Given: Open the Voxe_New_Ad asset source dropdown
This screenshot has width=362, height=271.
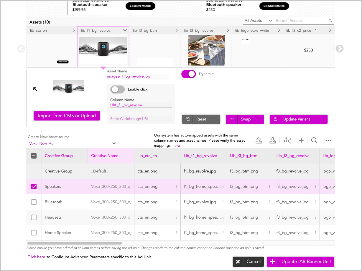Looking at the screenshot, I should pos(73,144).
